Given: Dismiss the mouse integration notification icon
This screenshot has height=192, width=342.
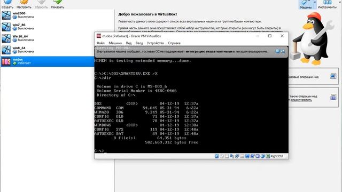Looking at the screenshot, I should pos(277,51).
